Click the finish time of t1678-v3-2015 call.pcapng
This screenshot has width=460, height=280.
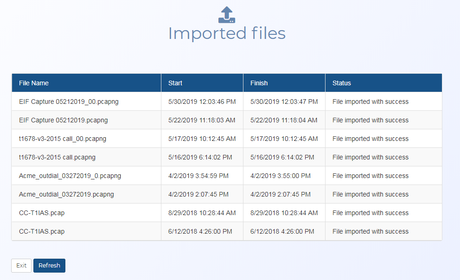point(283,157)
